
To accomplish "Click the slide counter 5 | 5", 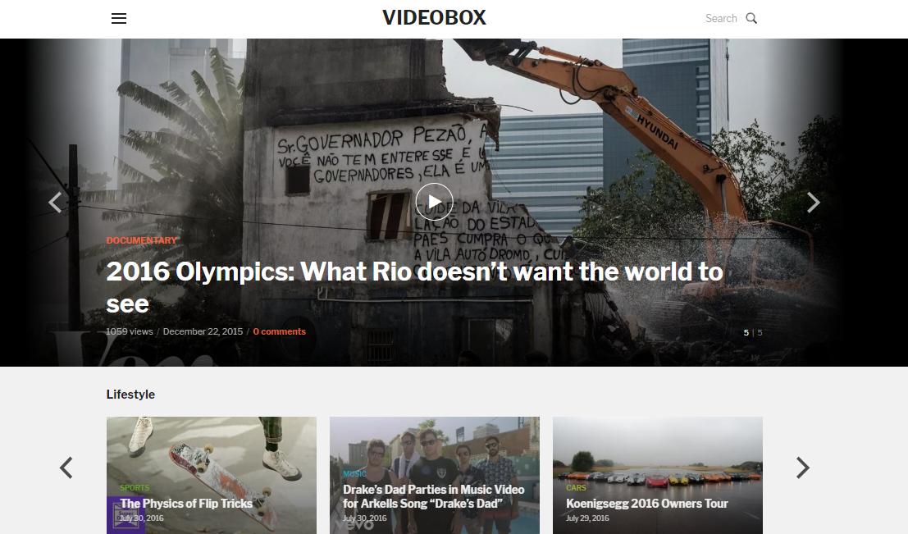I will [753, 332].
